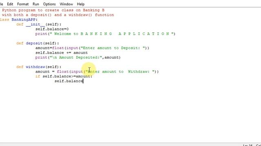The image size is (261, 146).
Task: Click the 'Enter amount to Deposit' input line
Action: (92, 48)
